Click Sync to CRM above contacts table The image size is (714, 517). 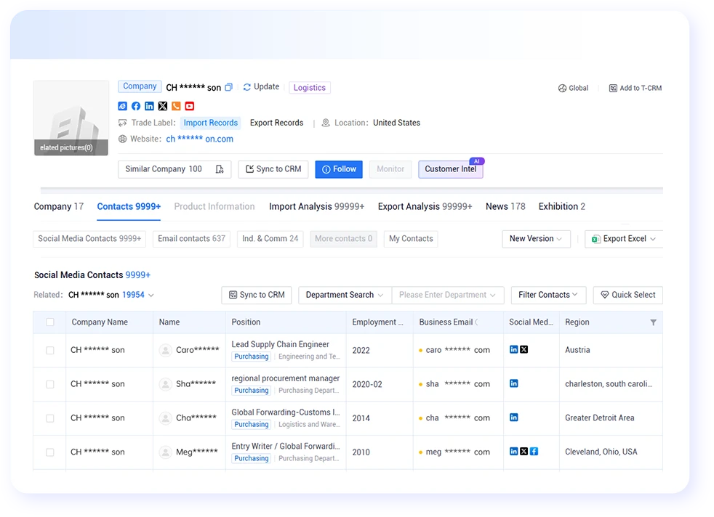(257, 295)
